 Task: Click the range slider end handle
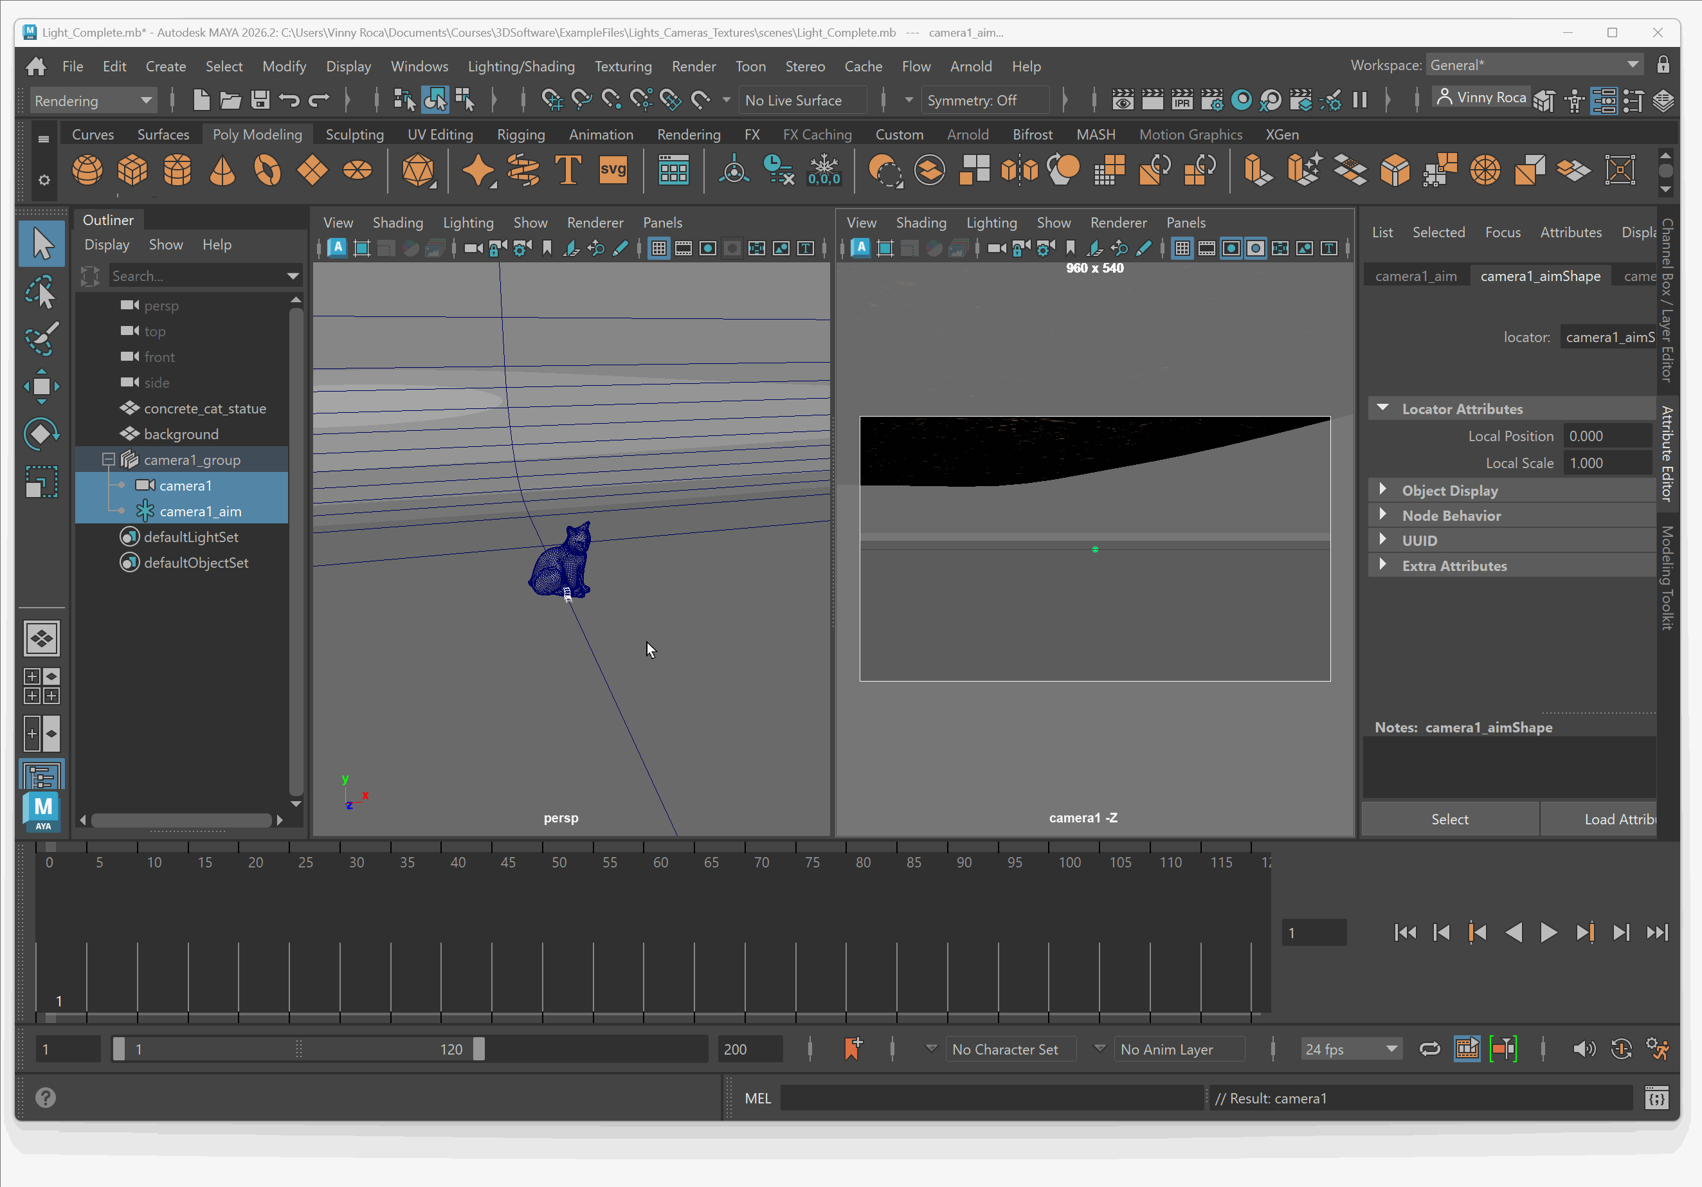coord(479,1049)
